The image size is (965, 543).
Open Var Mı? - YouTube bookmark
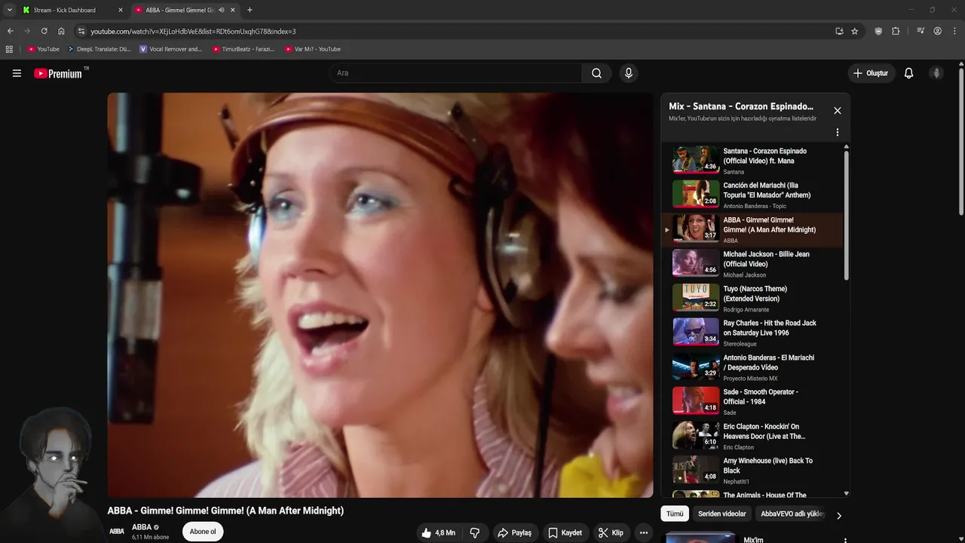coord(313,49)
